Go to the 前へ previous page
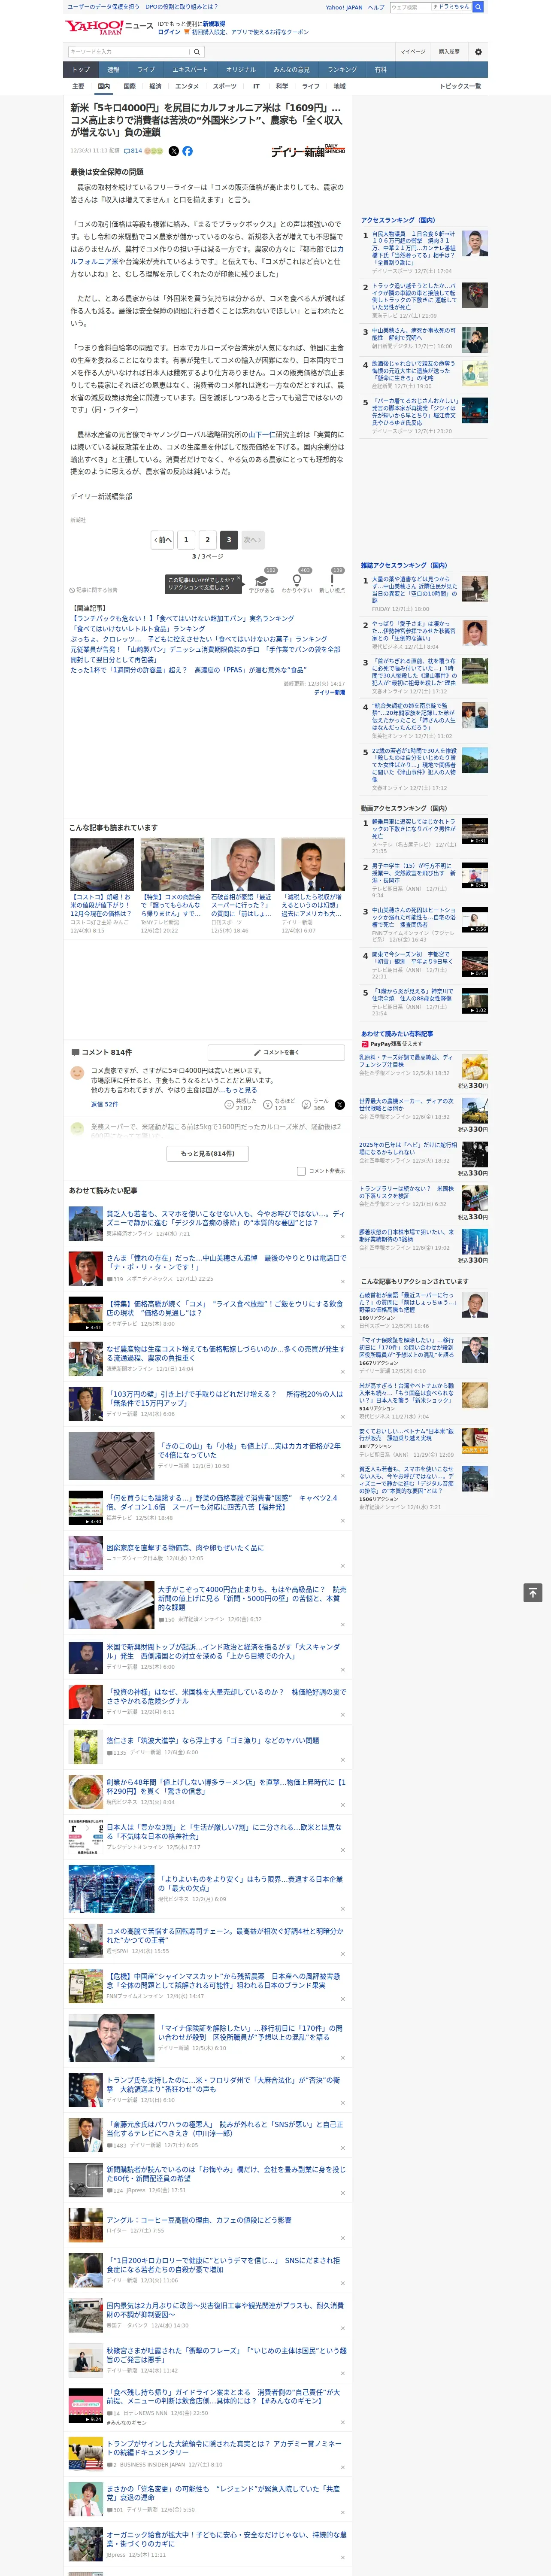The image size is (551, 2576). click(x=162, y=540)
